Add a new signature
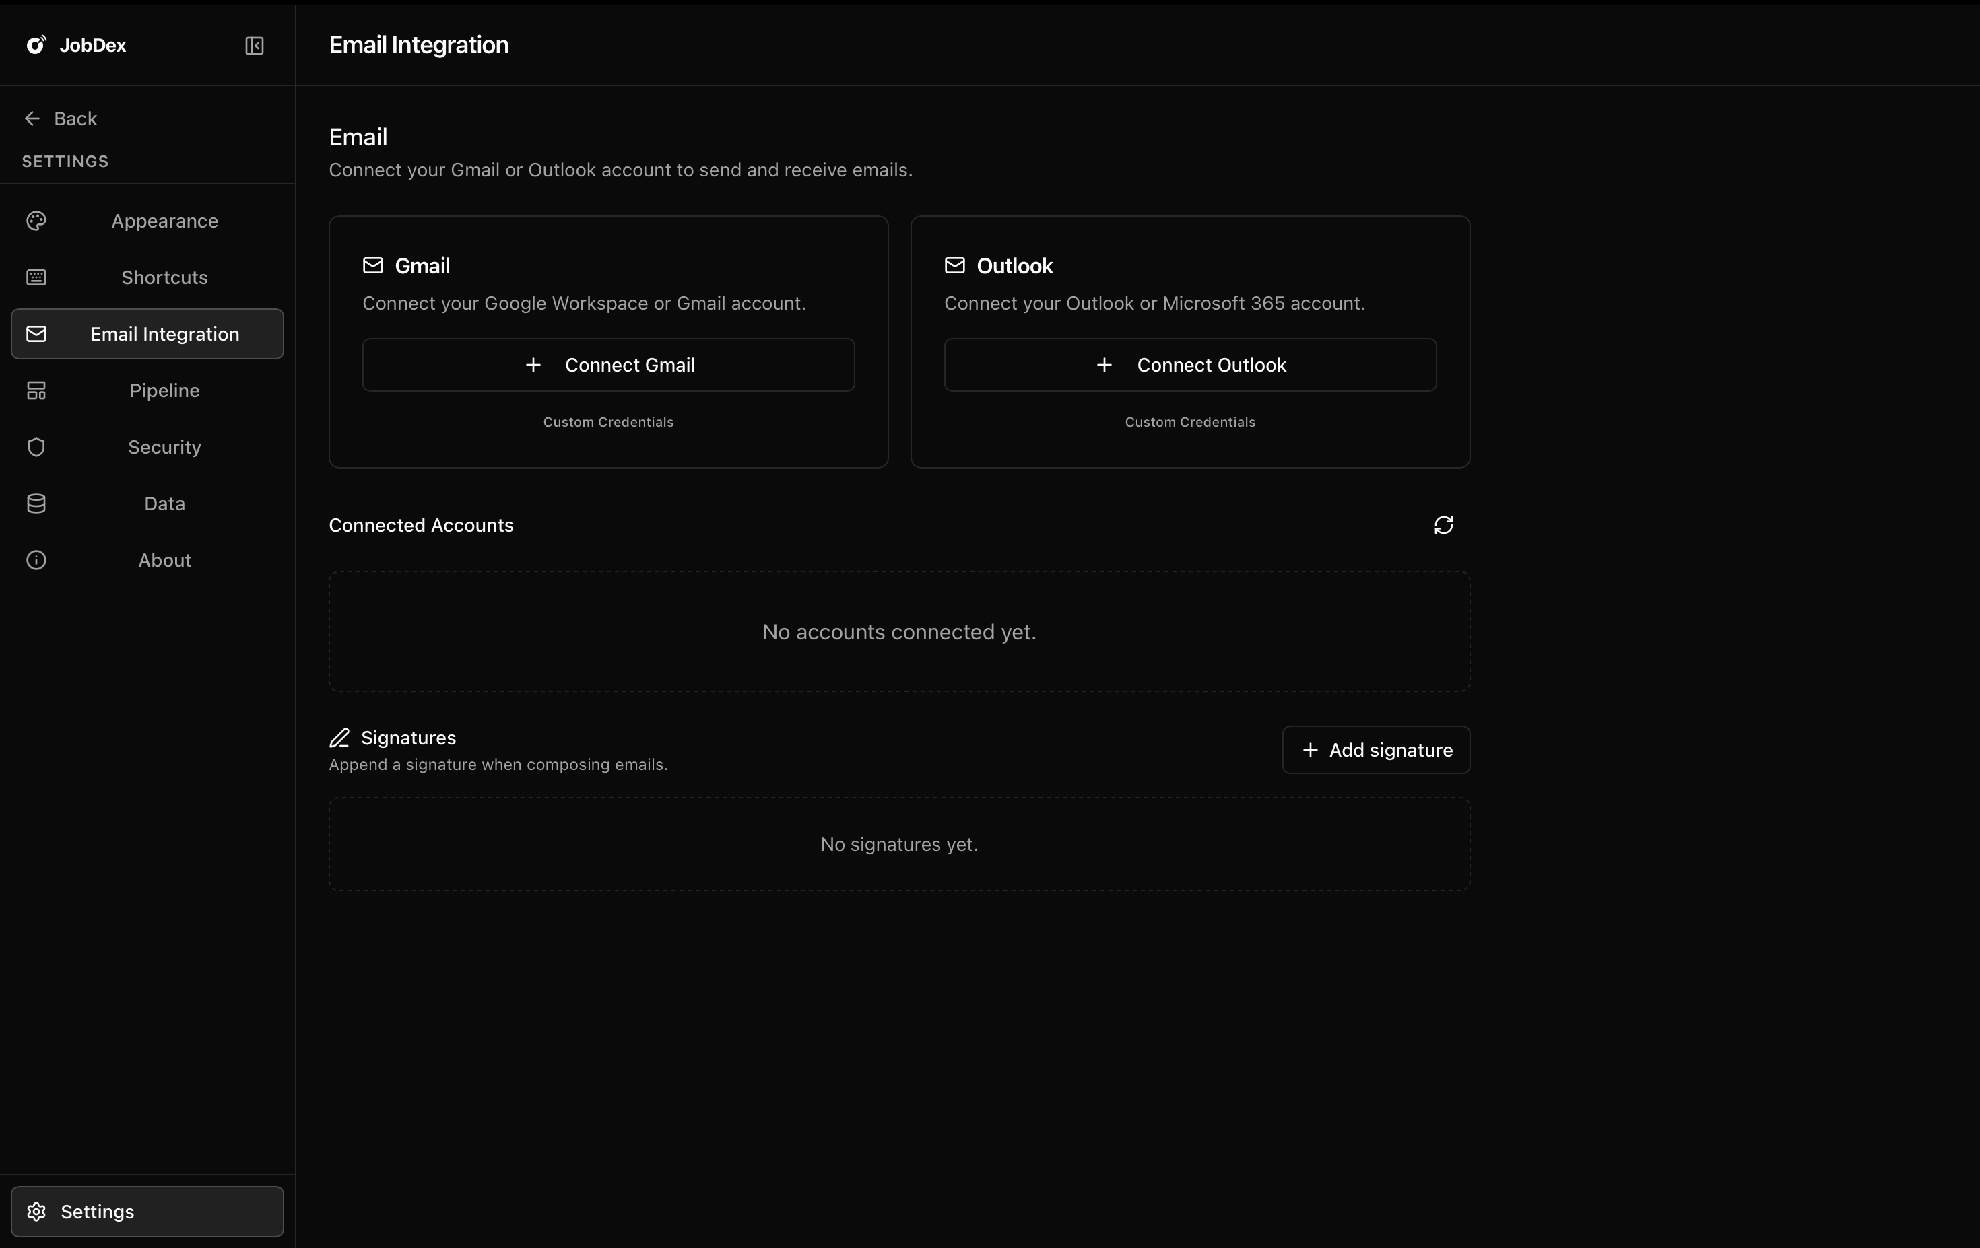Image resolution: width=1980 pixels, height=1248 pixels. click(1377, 750)
